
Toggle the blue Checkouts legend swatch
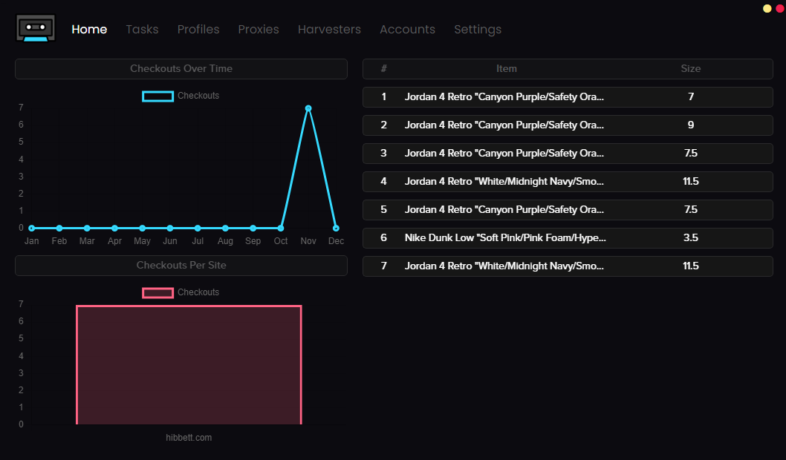pyautogui.click(x=158, y=96)
